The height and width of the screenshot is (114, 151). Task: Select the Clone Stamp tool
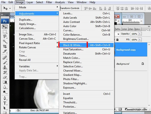pyautogui.click(x=5, y=68)
